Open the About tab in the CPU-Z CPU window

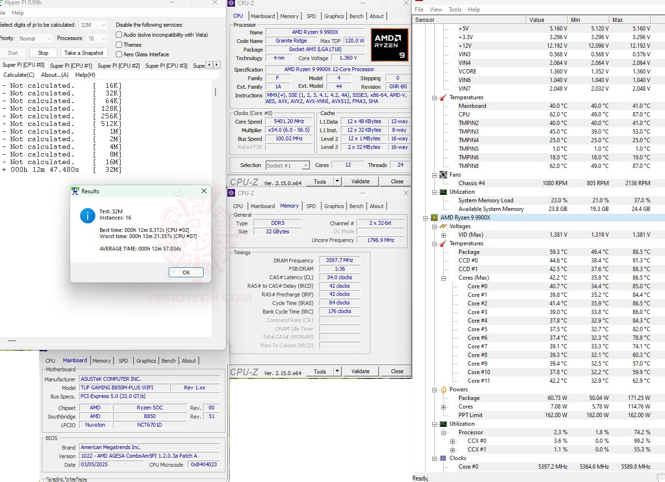pyautogui.click(x=377, y=16)
